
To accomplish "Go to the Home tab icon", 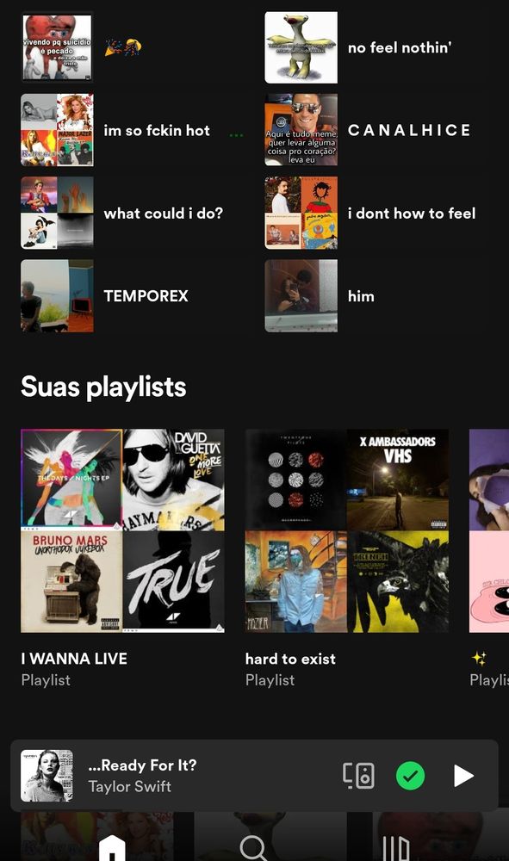I will point(112,849).
